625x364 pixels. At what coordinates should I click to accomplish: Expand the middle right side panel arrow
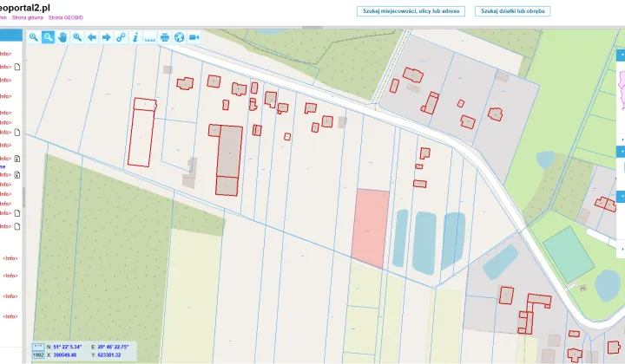622,152
